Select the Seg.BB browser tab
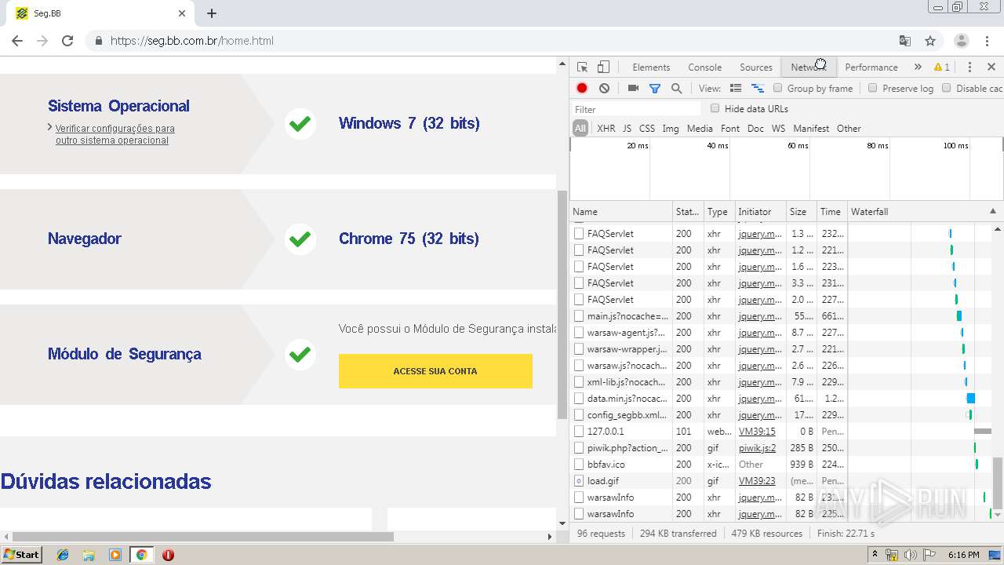1004x565 pixels. [x=100, y=13]
